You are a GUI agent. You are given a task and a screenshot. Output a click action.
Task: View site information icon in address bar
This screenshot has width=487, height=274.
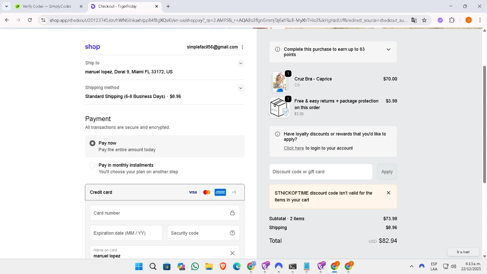(x=44, y=20)
